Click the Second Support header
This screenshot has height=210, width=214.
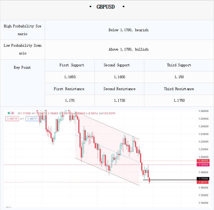click(x=117, y=65)
